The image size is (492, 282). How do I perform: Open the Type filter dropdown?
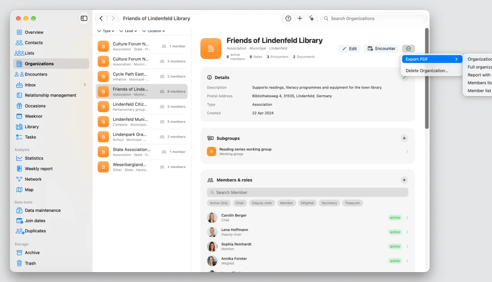coord(106,31)
